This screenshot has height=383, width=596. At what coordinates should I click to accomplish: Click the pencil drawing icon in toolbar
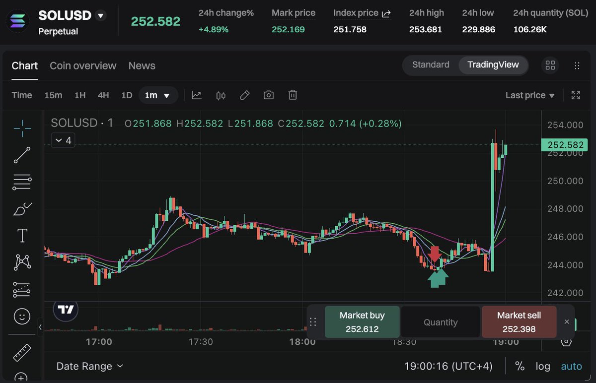pos(244,95)
